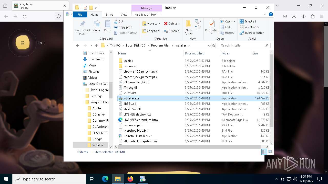Select LICENSE.electron.txt file
The height and width of the screenshot is (184, 328).
coord(137,114)
